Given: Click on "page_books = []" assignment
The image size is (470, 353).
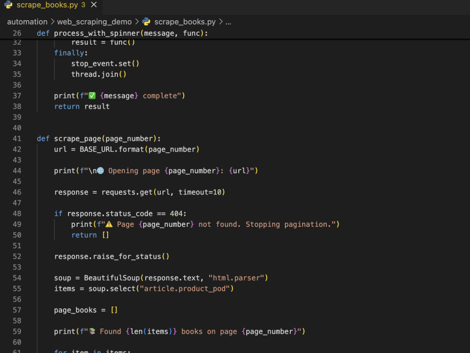Looking at the screenshot, I should pyautogui.click(x=86, y=310).
